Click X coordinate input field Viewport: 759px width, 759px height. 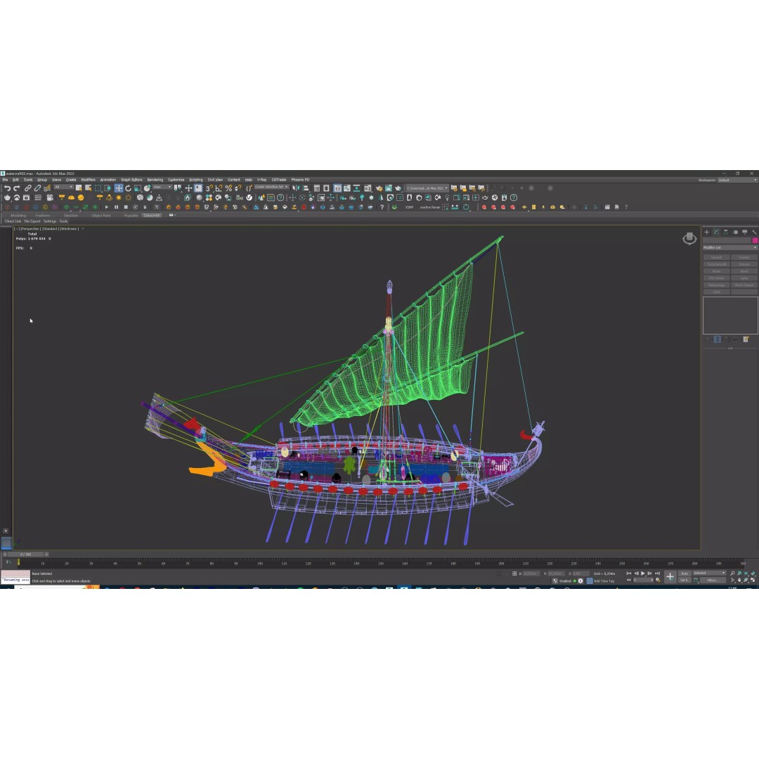pyautogui.click(x=531, y=573)
